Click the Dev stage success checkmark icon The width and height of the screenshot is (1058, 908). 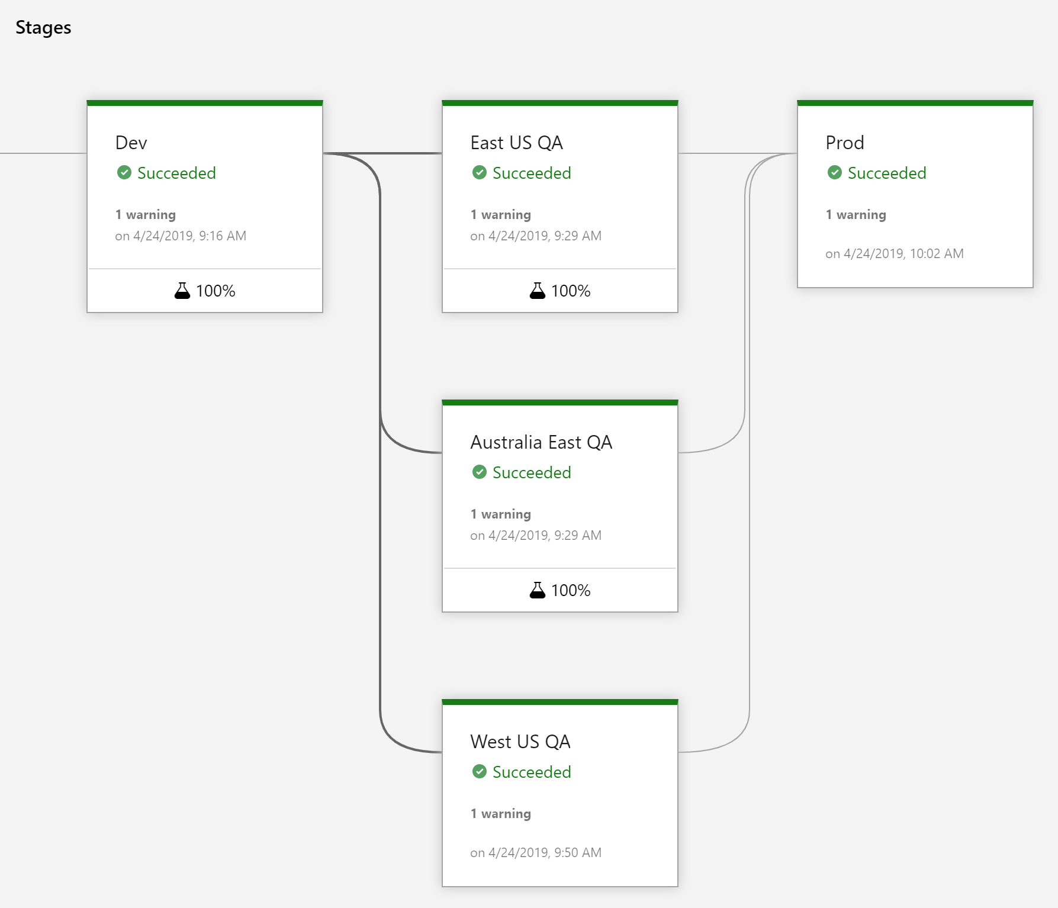pos(124,173)
